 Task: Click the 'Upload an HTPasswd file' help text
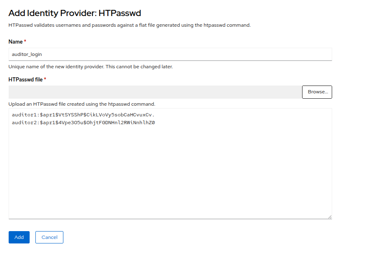click(82, 104)
